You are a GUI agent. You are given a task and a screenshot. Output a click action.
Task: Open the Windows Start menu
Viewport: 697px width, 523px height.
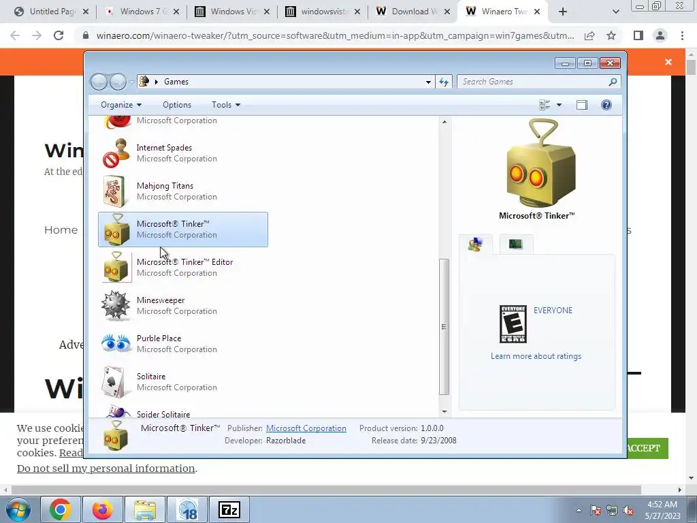18,509
